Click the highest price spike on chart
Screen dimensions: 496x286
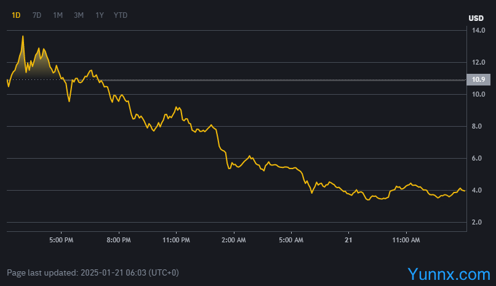coord(23,36)
